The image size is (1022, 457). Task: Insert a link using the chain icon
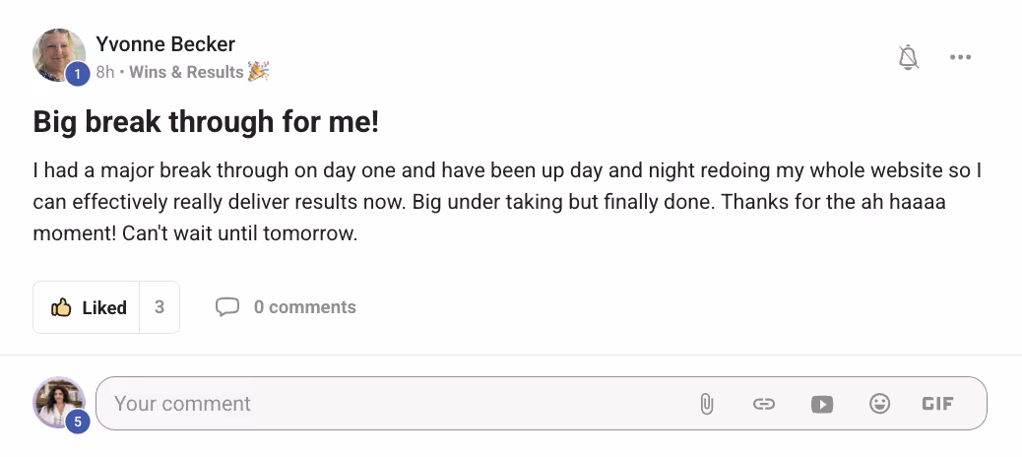click(764, 404)
